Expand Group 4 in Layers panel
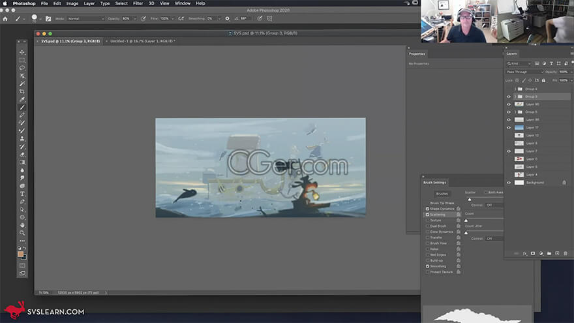574x323 pixels. [x=515, y=89]
